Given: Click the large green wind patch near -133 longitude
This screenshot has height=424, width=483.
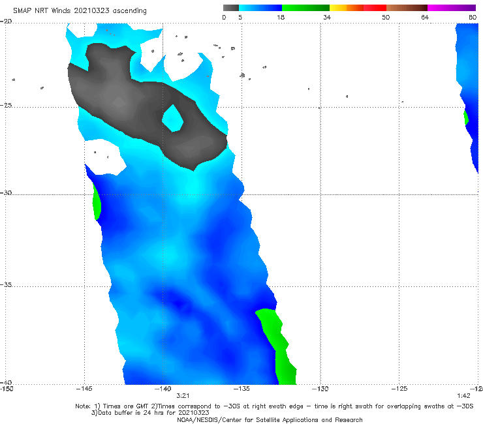Looking at the screenshot, I should pos(277,346).
